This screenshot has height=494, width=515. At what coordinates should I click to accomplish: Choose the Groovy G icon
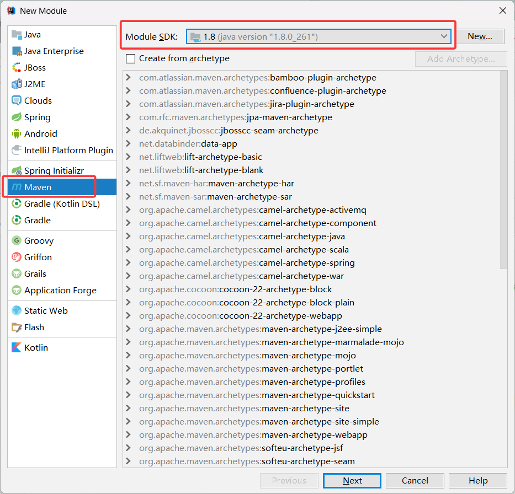(x=17, y=240)
